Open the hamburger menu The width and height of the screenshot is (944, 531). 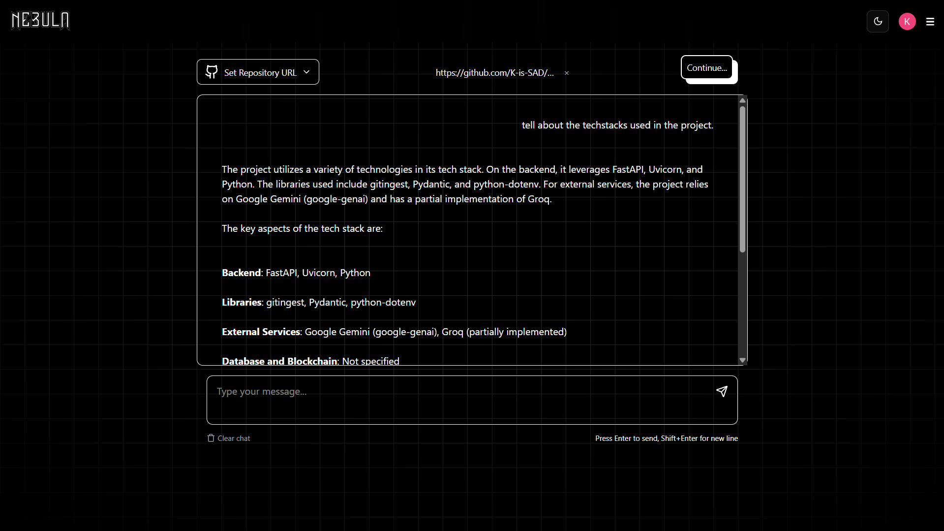(x=930, y=22)
